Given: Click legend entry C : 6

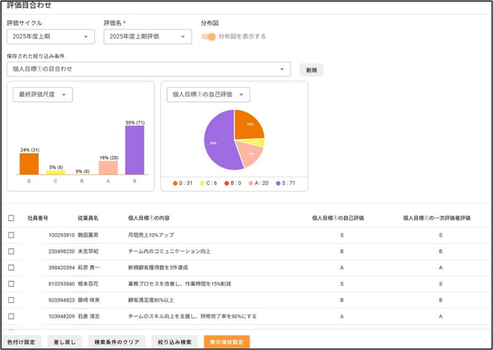Looking at the screenshot, I should tap(208, 183).
